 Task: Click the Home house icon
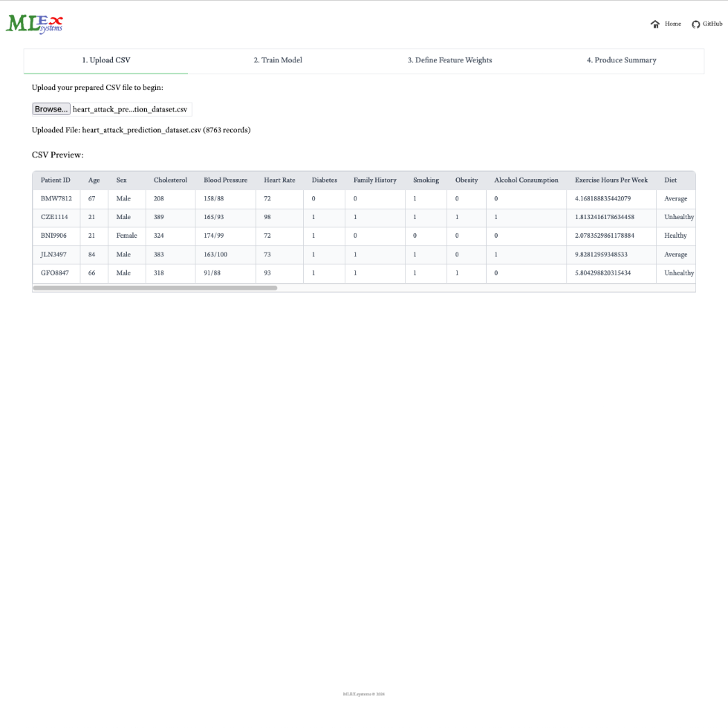coord(655,25)
